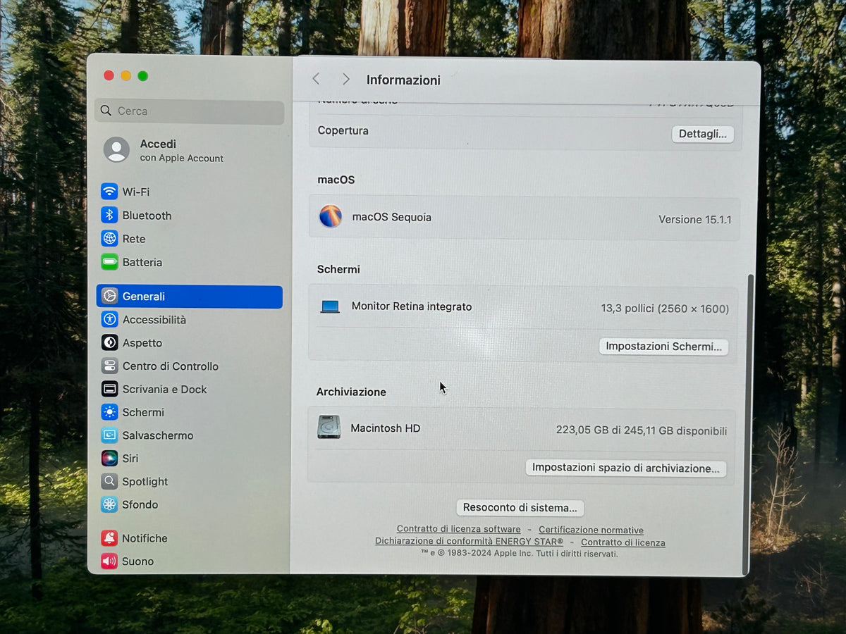This screenshot has height=634, width=846.
Task: Open Suono via the speaker icon
Action: [x=109, y=561]
